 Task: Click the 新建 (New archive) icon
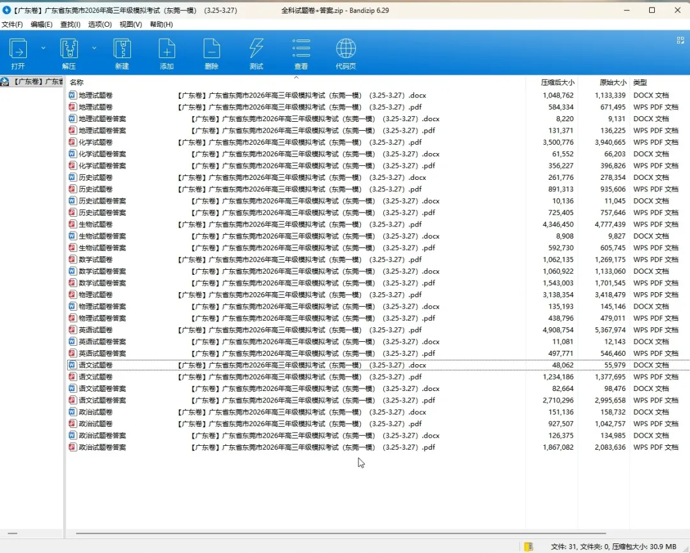122,54
